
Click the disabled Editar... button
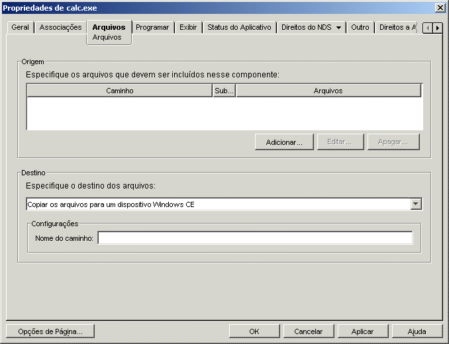pyautogui.click(x=340, y=142)
